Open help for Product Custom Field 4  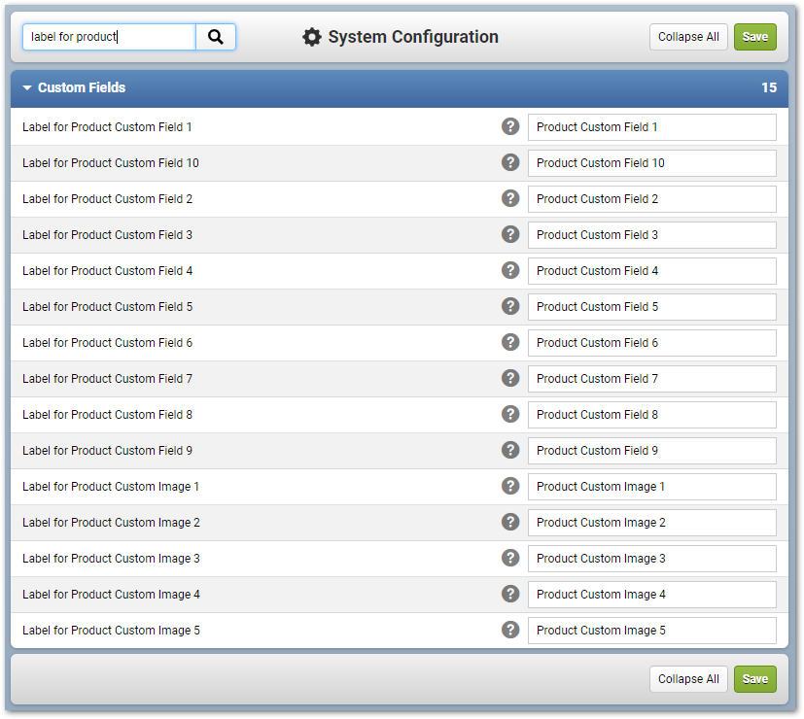(x=510, y=270)
